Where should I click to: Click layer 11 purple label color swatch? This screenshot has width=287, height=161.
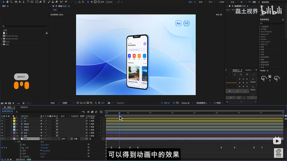pyautogui.click(x=14, y=139)
